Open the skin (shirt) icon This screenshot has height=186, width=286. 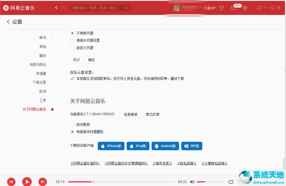point(222,8)
